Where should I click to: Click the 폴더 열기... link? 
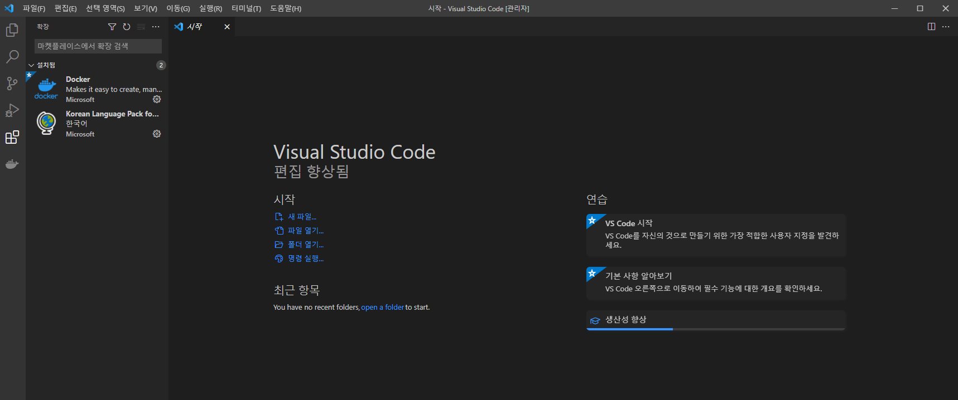pyautogui.click(x=306, y=245)
